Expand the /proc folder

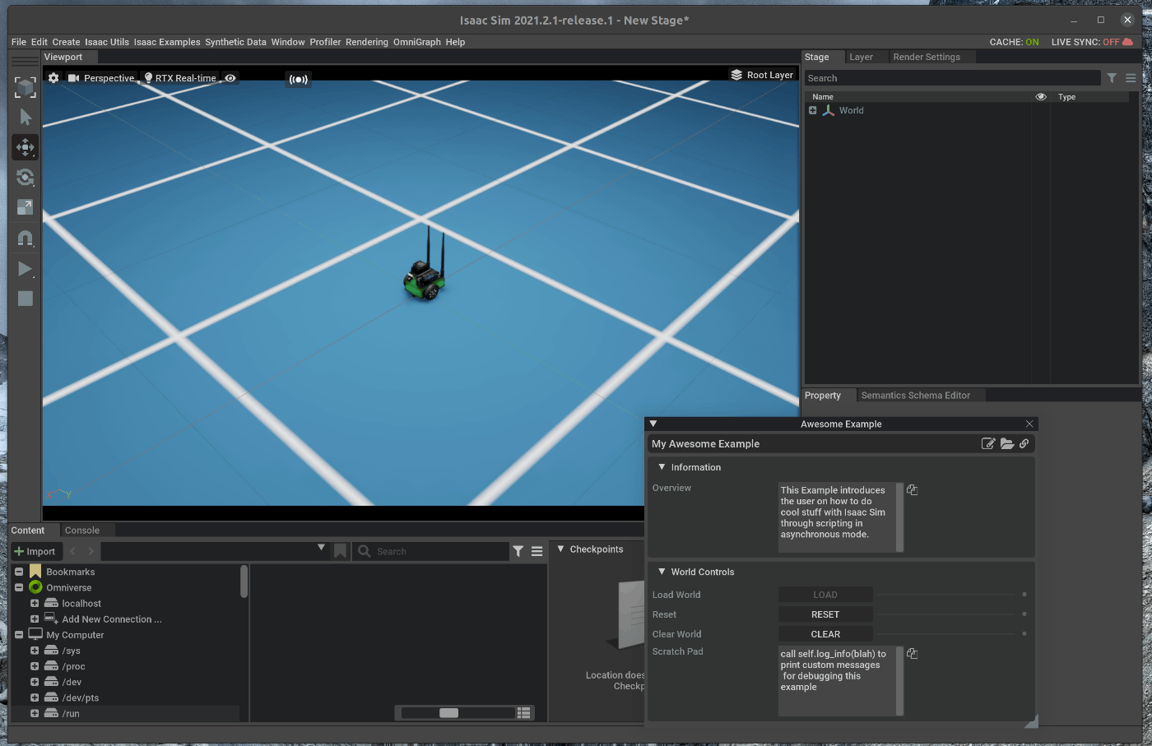35,666
